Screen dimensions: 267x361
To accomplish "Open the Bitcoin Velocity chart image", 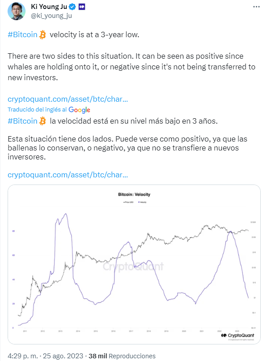I will click(134, 264).
